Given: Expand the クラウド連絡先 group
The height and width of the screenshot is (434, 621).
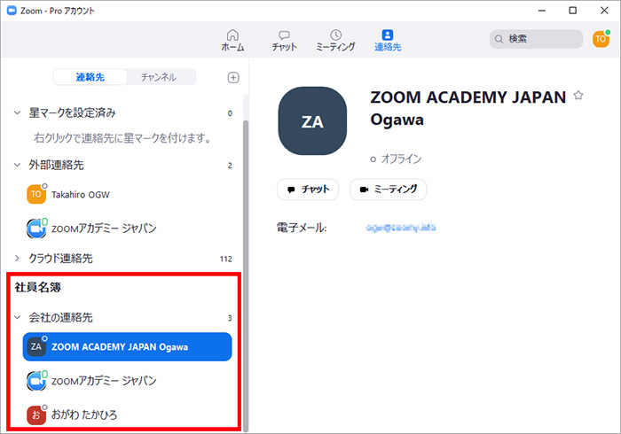Looking at the screenshot, I should tap(17, 259).
